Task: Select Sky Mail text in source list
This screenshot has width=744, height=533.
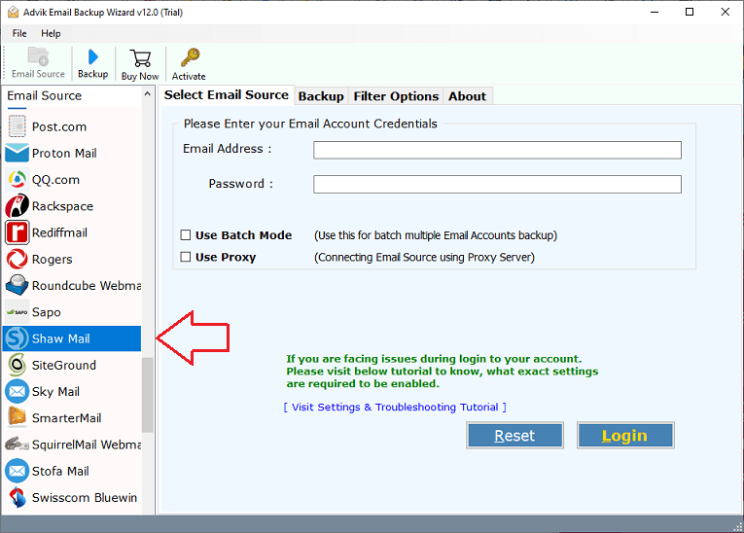Action: [x=55, y=392]
